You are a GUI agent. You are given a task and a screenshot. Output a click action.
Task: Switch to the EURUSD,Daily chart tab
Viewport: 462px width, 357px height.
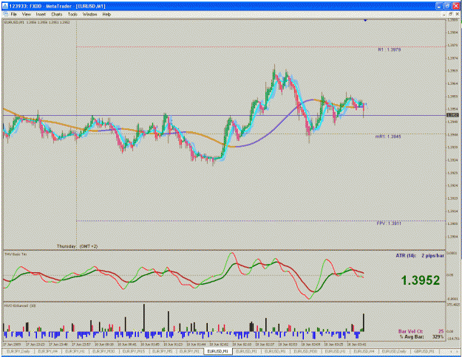point(394,351)
